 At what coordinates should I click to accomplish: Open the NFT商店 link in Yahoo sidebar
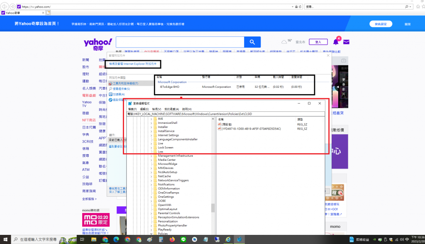click(x=89, y=120)
